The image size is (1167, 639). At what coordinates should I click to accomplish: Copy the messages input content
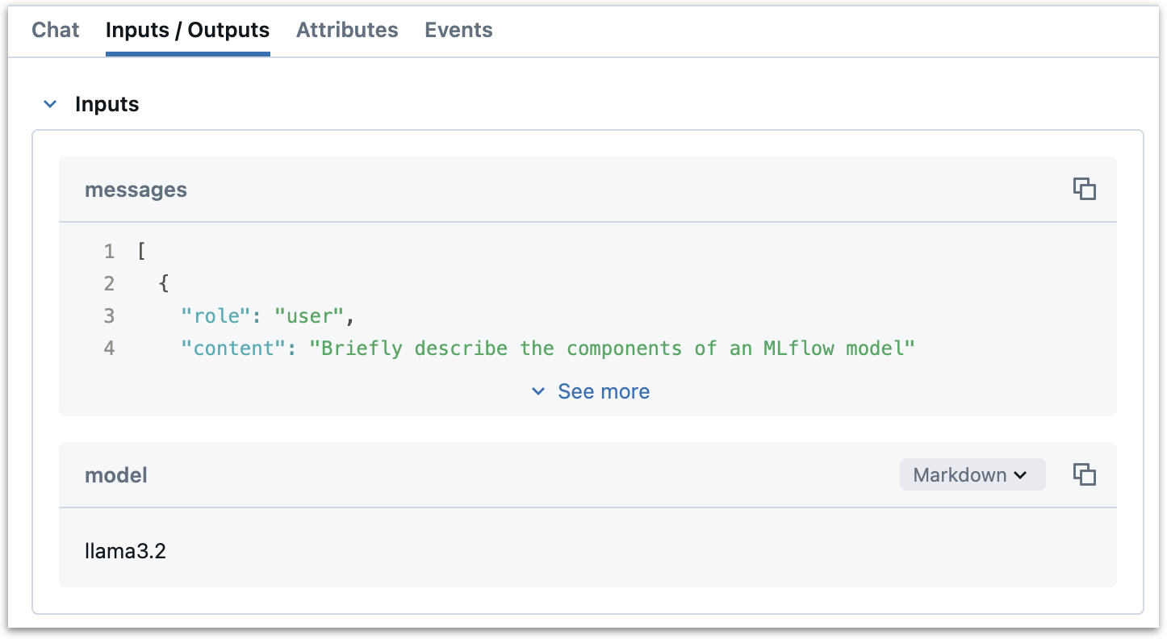1084,189
